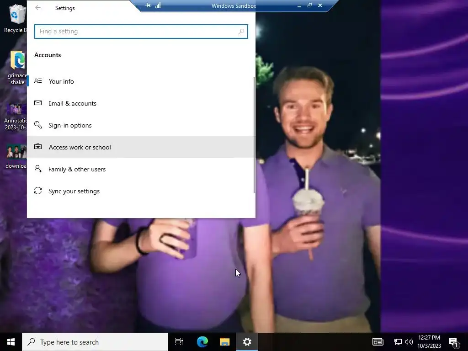The image size is (468, 351).
Task: Open Email & accounts settings
Action: pos(141,103)
